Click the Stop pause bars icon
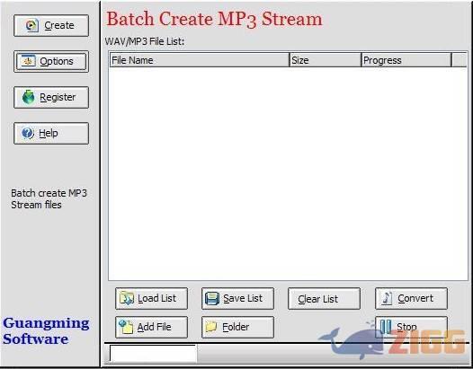 (x=386, y=327)
